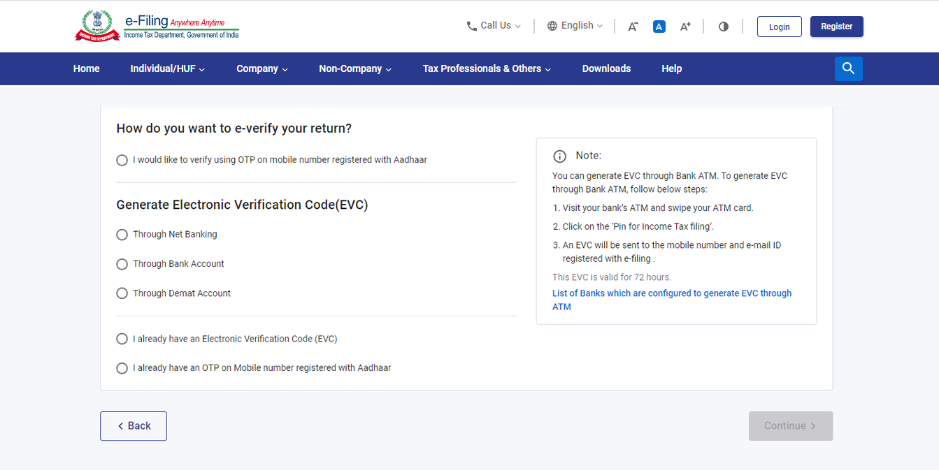Select Through Demat Account option
Viewport: 939px width, 470px height.
[x=122, y=293]
